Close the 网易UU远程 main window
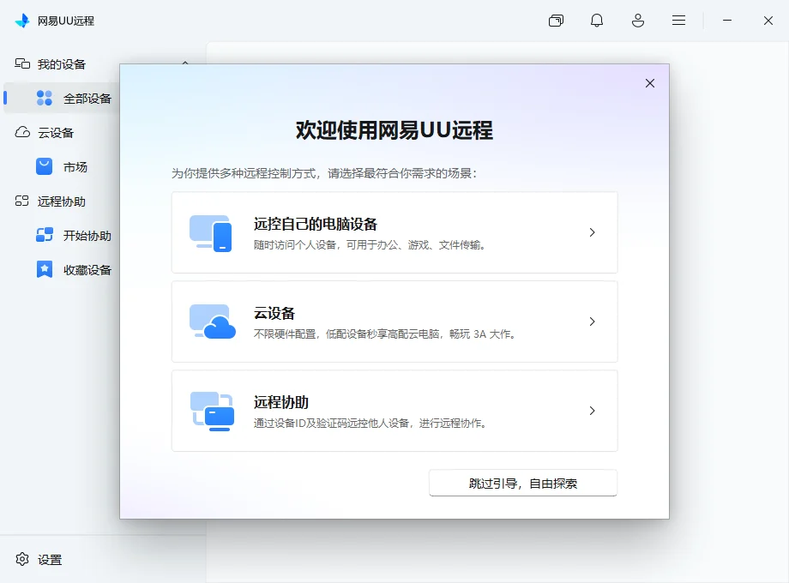Screen dimensions: 789x583 [x=768, y=21]
